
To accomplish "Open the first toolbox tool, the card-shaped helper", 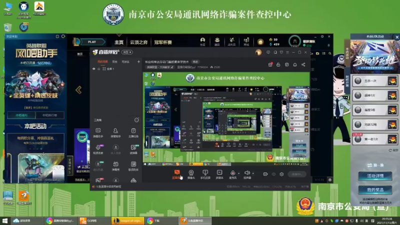I will (x=98, y=132).
